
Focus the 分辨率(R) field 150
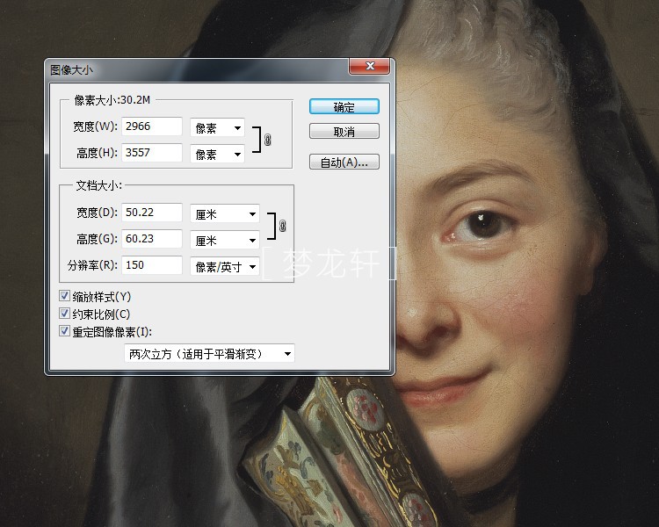click(x=152, y=265)
